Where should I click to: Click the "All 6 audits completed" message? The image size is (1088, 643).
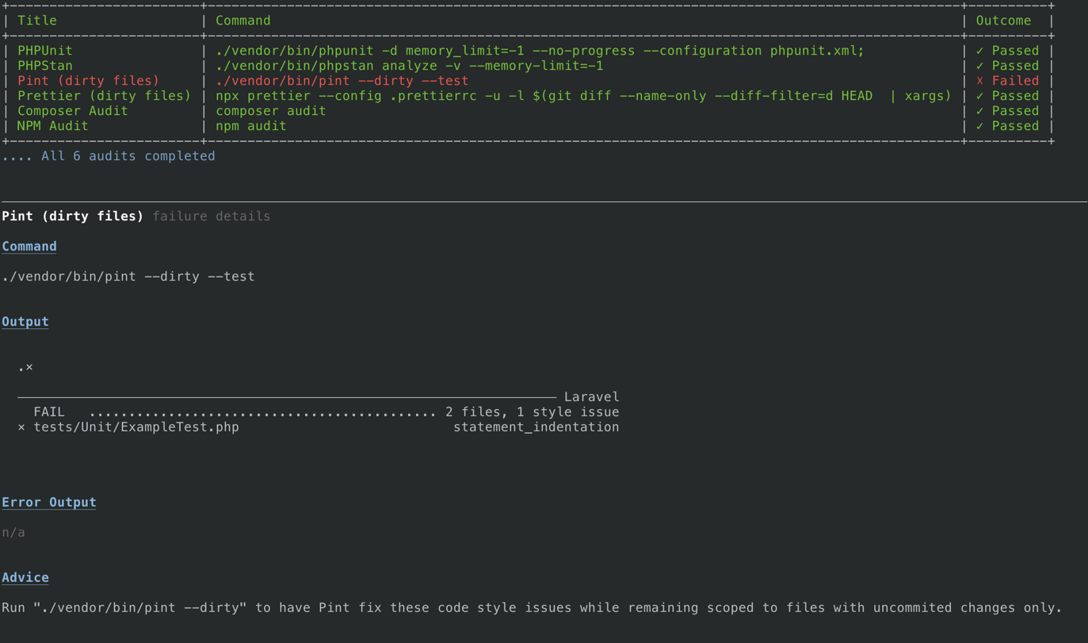tap(128, 156)
